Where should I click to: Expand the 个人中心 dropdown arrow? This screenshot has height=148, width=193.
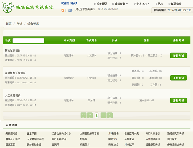point(149,4)
